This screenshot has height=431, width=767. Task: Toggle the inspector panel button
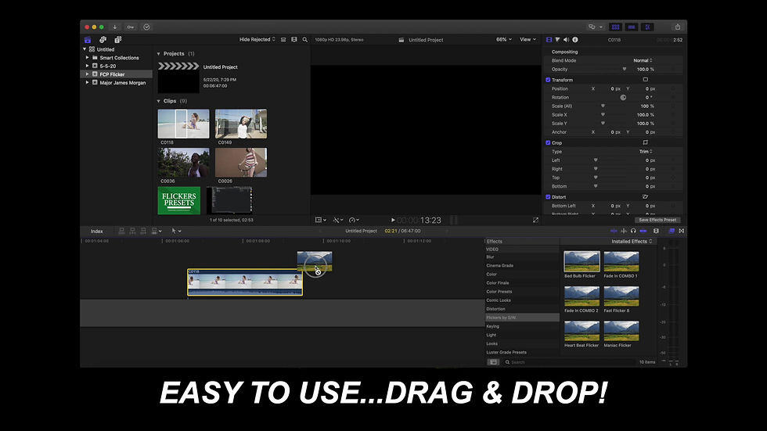[x=647, y=27]
